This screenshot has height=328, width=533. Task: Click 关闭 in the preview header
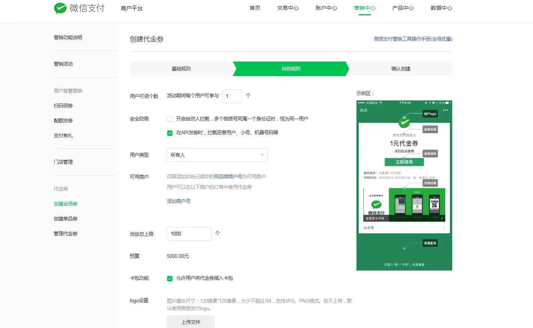[x=364, y=110]
